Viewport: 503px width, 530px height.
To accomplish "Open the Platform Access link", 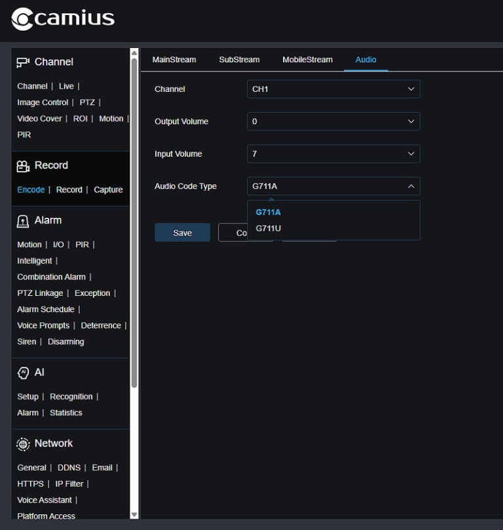I will (47, 516).
